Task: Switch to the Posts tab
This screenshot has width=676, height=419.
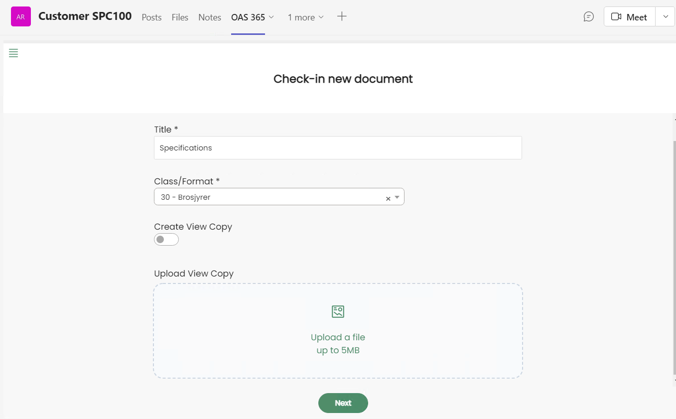Action: [151, 17]
